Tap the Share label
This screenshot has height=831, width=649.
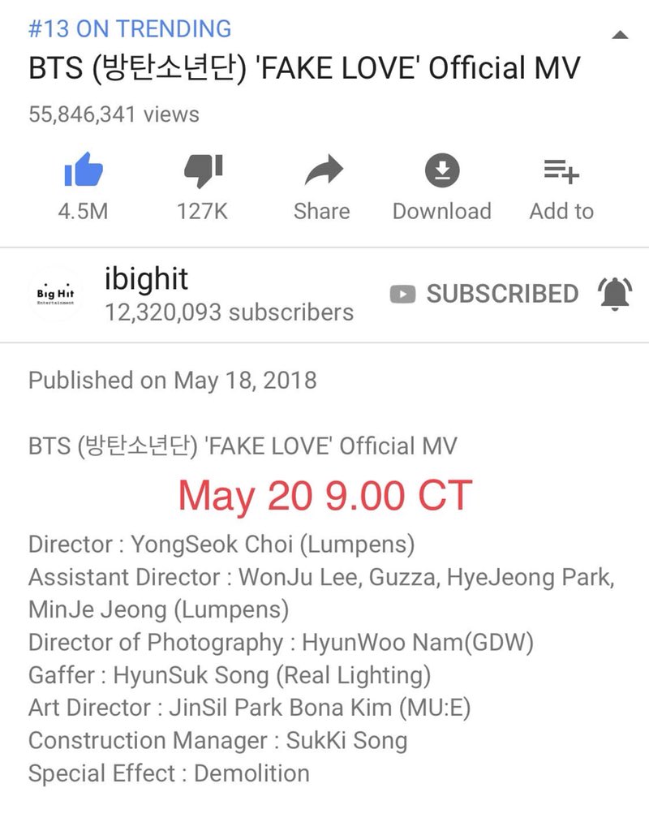322,212
